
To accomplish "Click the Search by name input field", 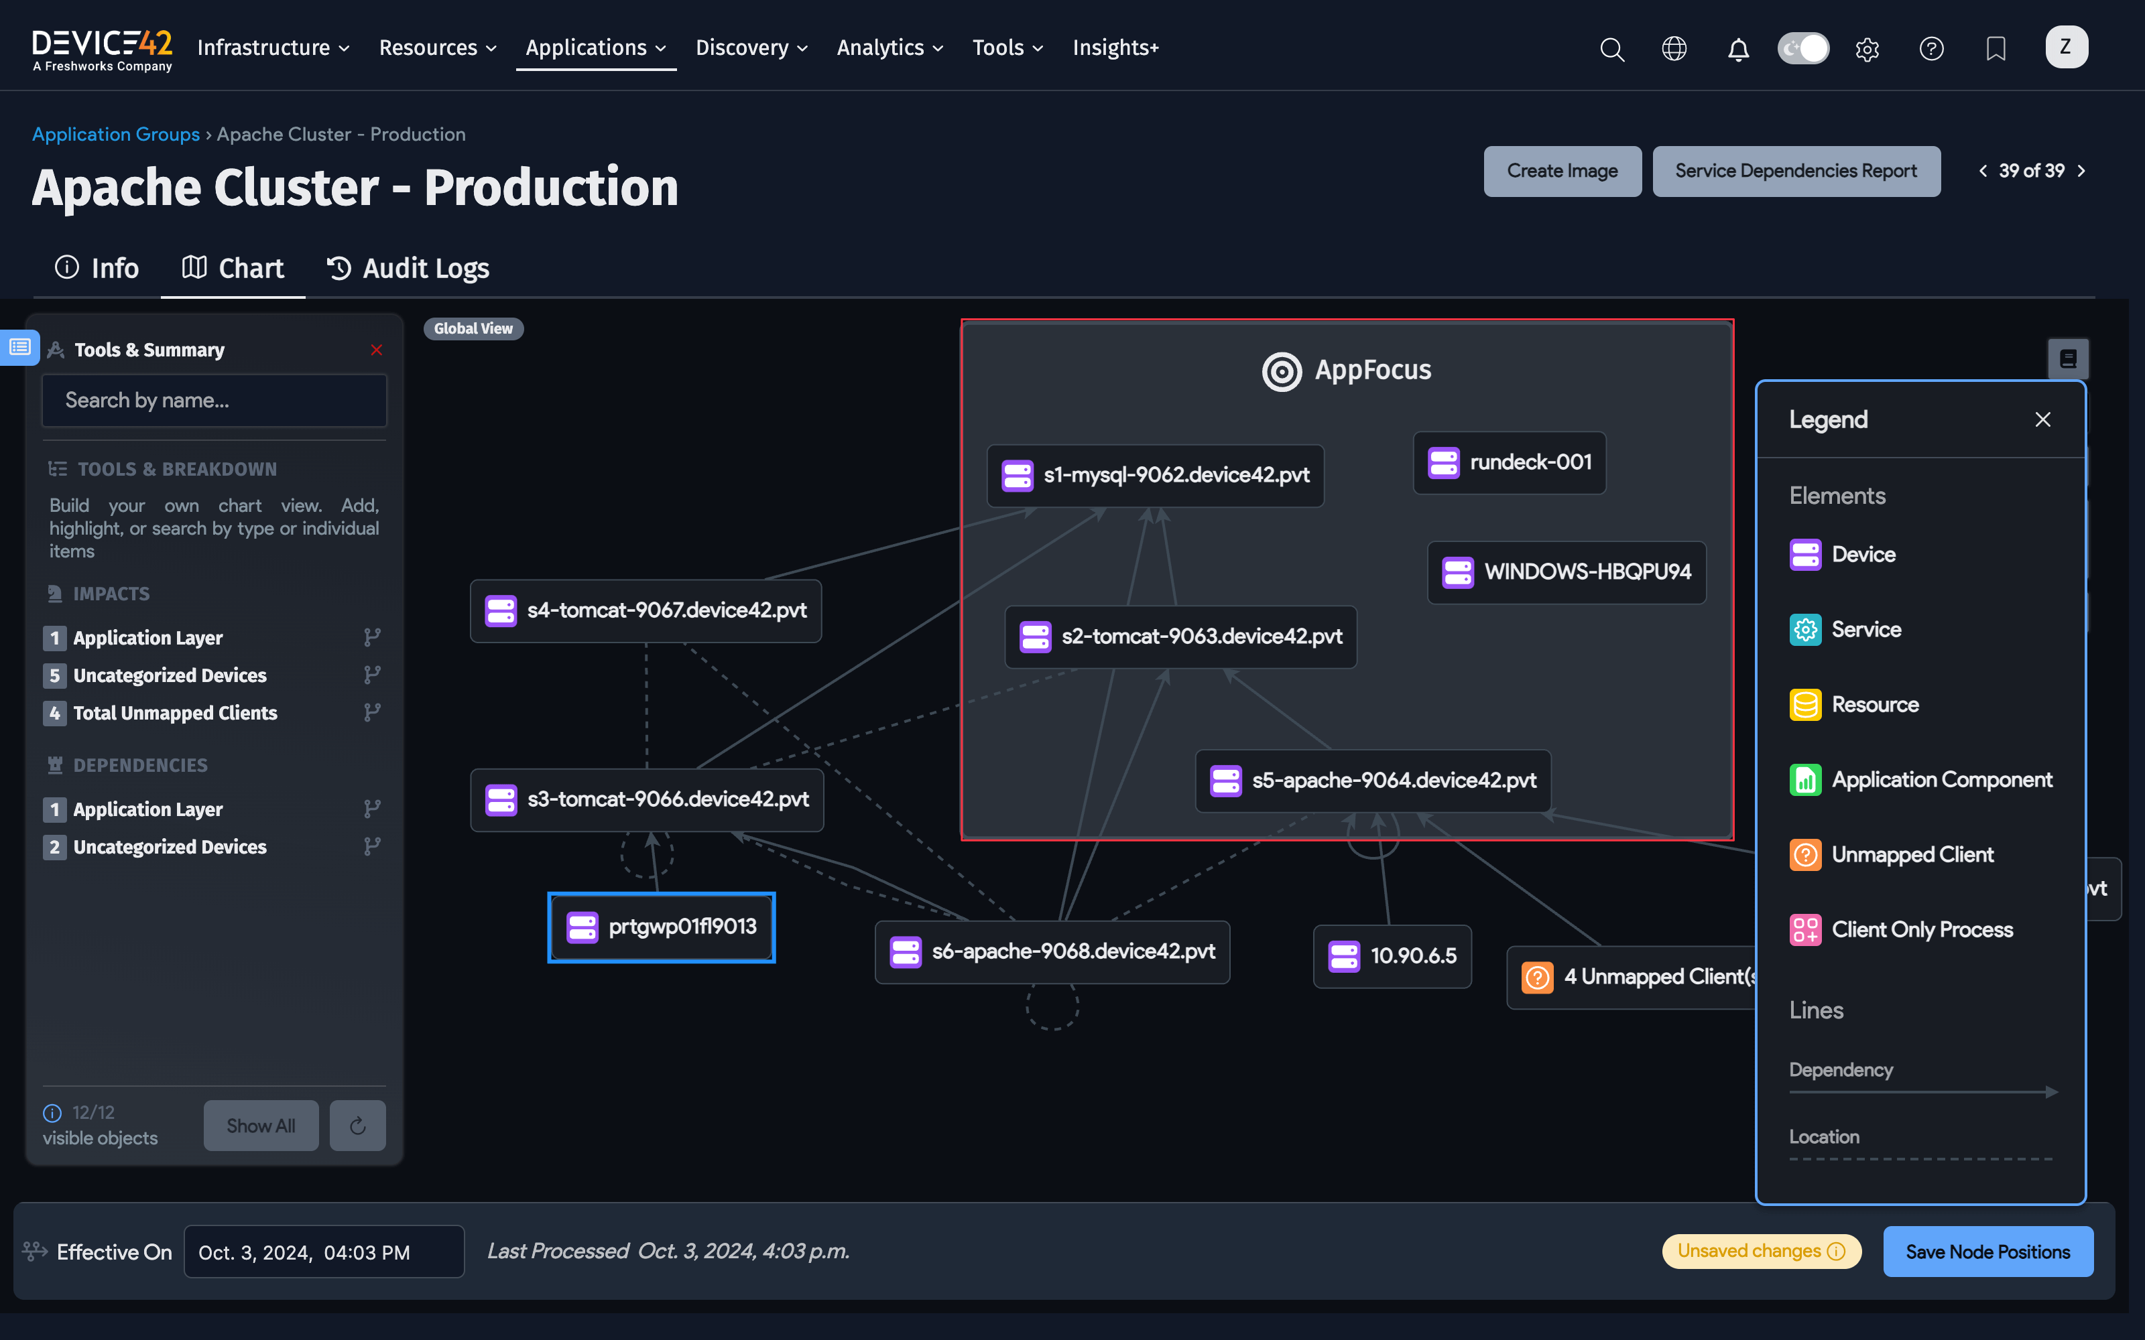I will [214, 401].
